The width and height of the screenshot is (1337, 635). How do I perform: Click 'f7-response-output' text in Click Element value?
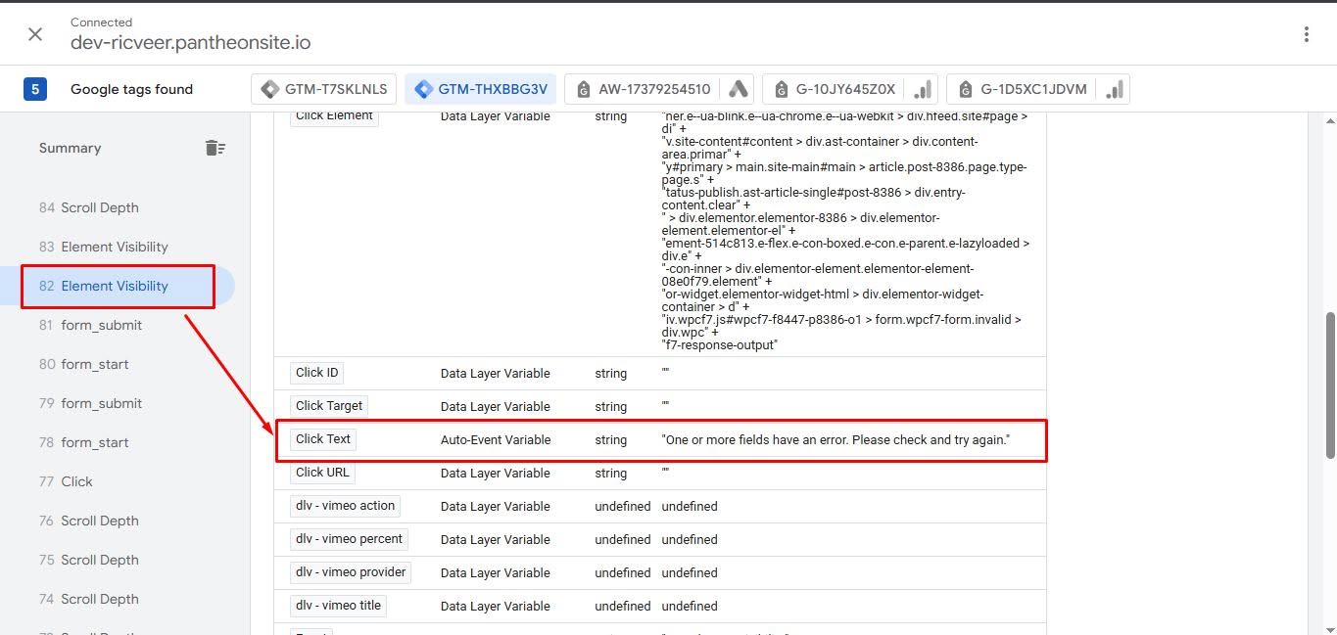point(720,345)
